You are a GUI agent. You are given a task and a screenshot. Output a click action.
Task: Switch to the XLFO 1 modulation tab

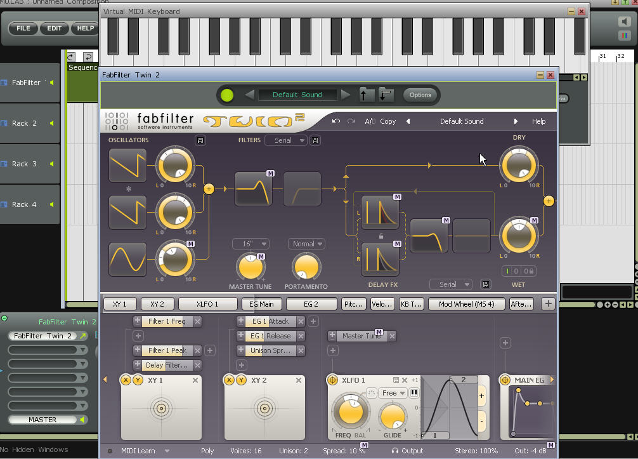207,304
